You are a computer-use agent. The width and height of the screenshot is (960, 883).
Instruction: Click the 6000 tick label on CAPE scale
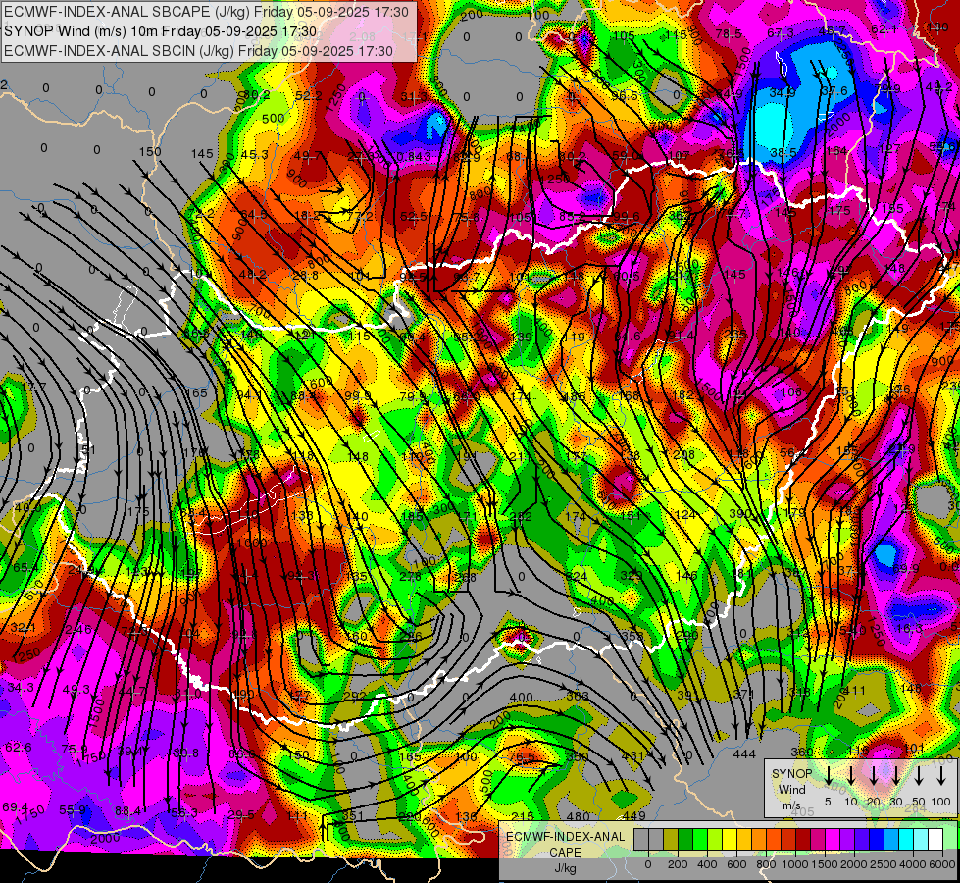[942, 864]
